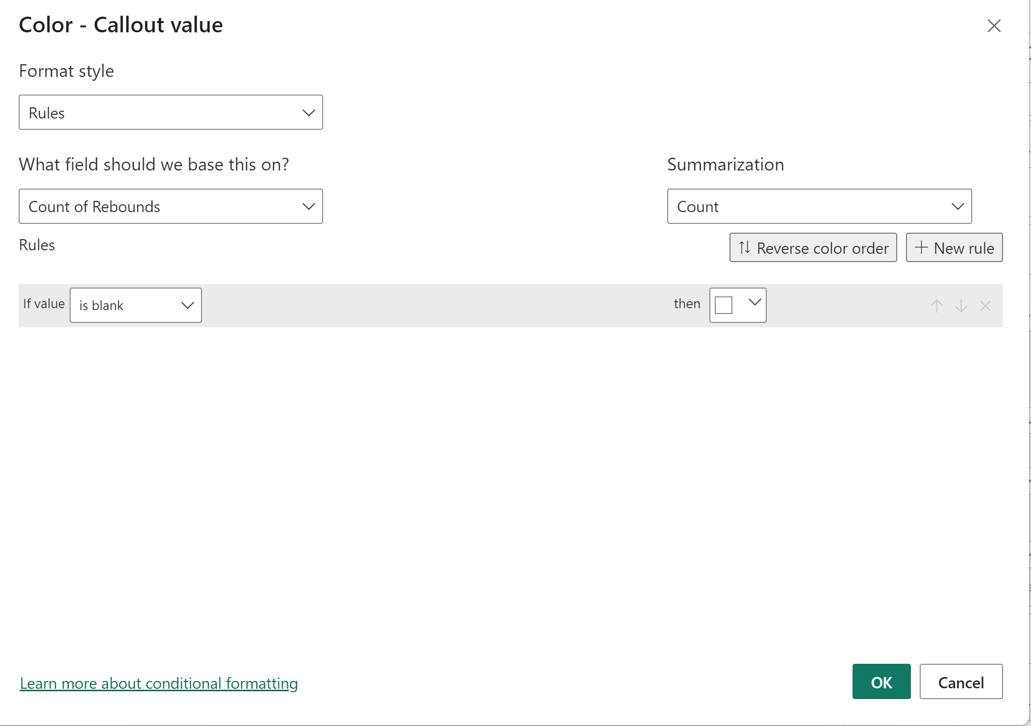
Task: Close the Color - Callout value dialog
Action: [x=994, y=25]
